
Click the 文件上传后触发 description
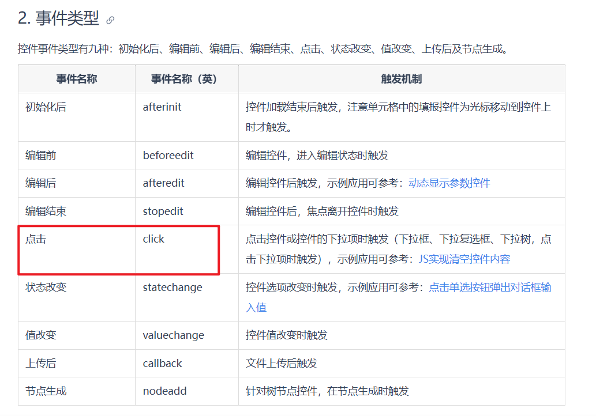(282, 363)
